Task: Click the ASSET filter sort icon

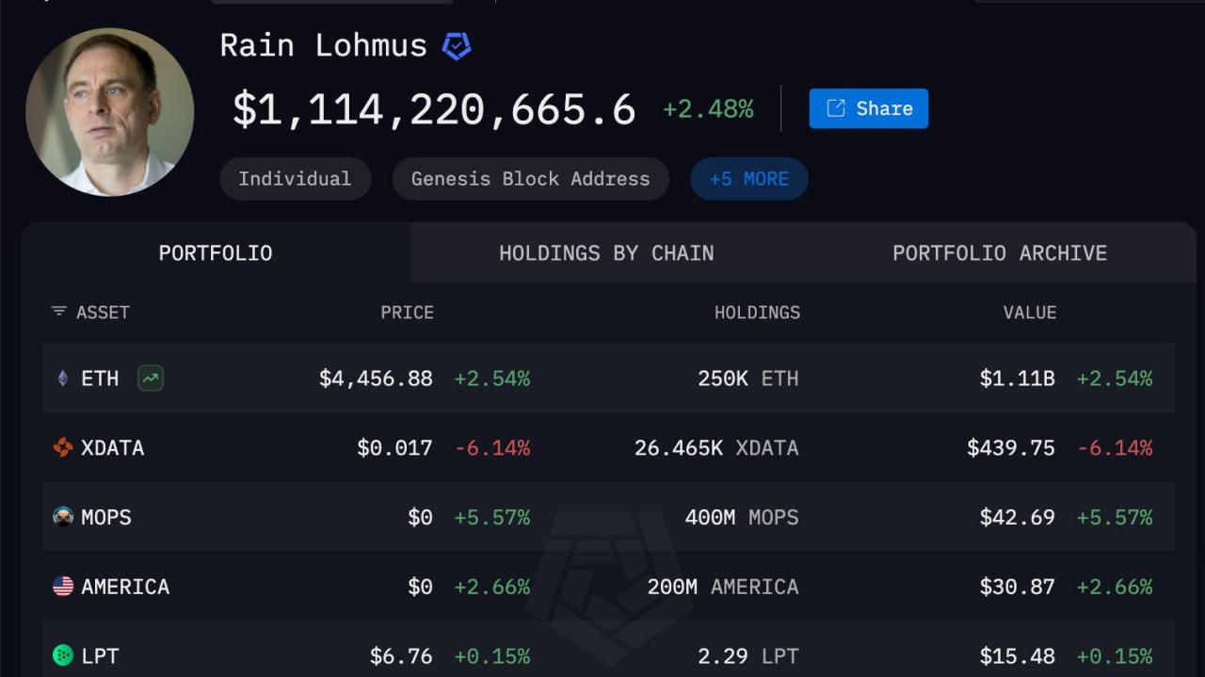Action: pyautogui.click(x=59, y=312)
